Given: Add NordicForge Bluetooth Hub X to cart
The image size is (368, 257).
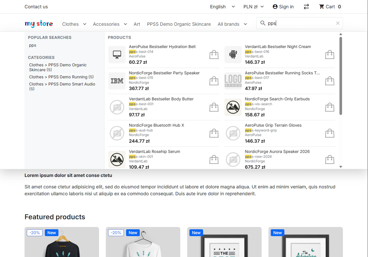Looking at the screenshot, I should coord(214,133).
